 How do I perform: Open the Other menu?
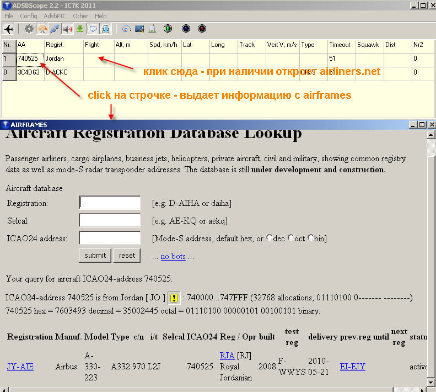(x=80, y=16)
